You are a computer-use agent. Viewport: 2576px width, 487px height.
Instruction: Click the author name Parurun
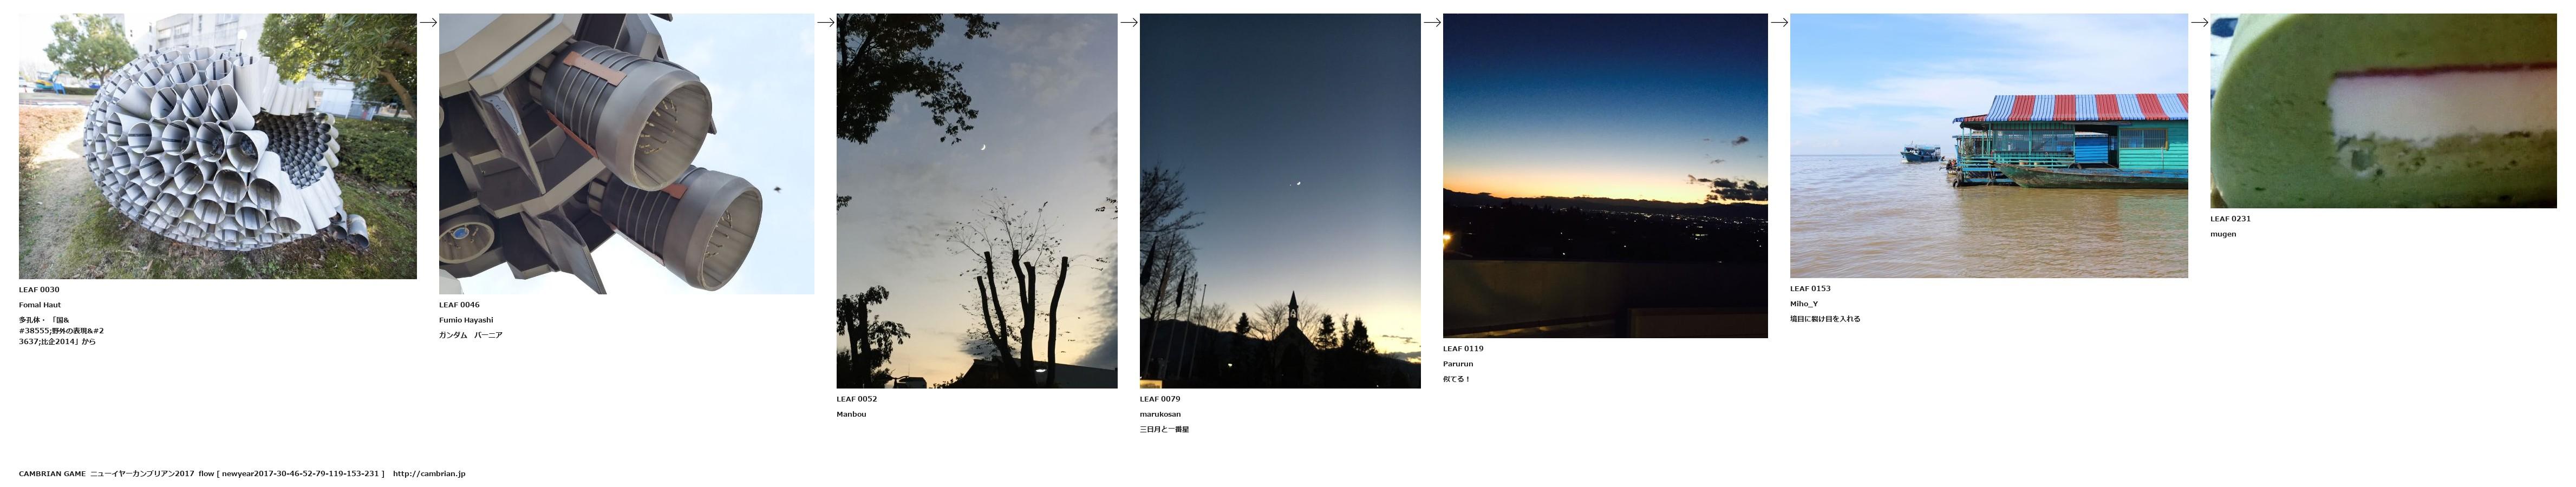point(1458,364)
